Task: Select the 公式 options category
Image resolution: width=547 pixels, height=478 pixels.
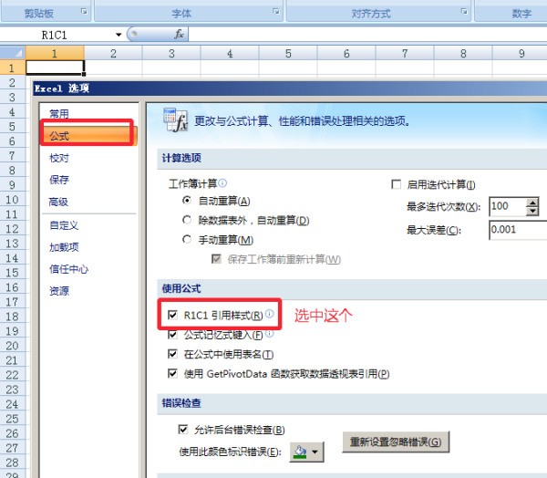Action: pyautogui.click(x=88, y=136)
